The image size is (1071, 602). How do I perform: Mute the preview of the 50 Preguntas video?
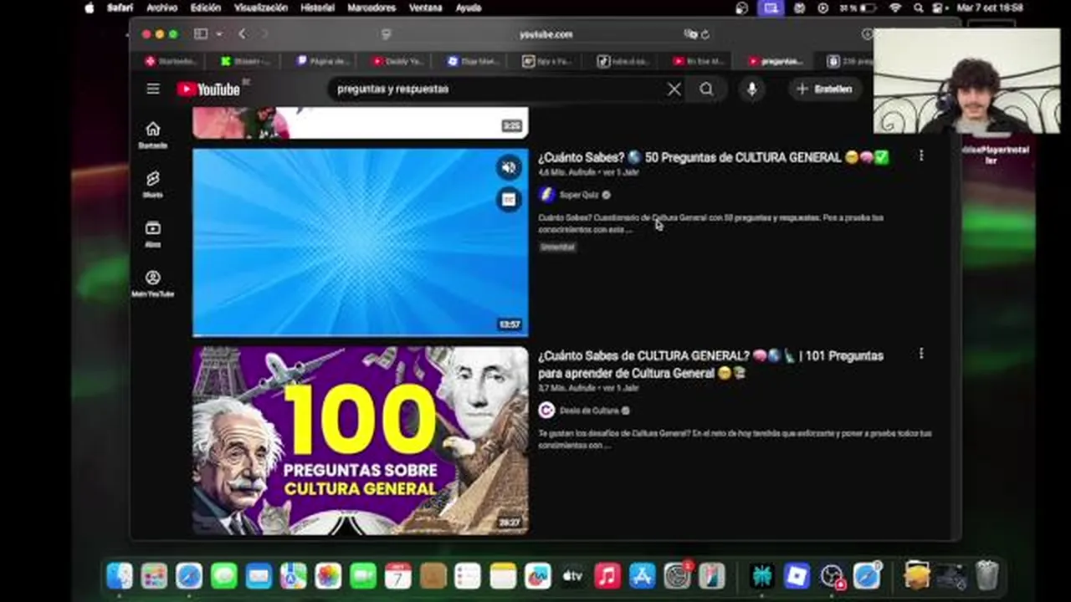click(x=509, y=167)
